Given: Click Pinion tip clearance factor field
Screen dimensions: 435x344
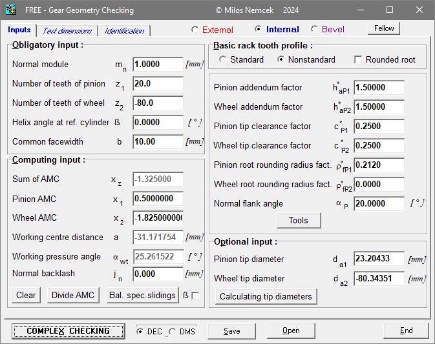Looking at the screenshot, I should coord(379,126).
